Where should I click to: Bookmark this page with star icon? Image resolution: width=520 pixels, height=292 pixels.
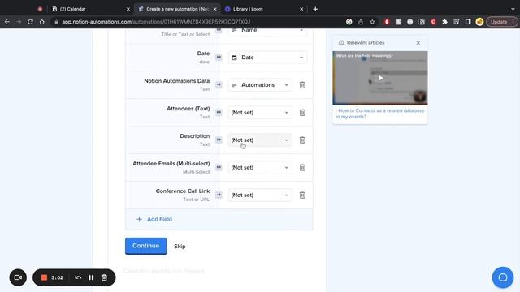click(372, 22)
